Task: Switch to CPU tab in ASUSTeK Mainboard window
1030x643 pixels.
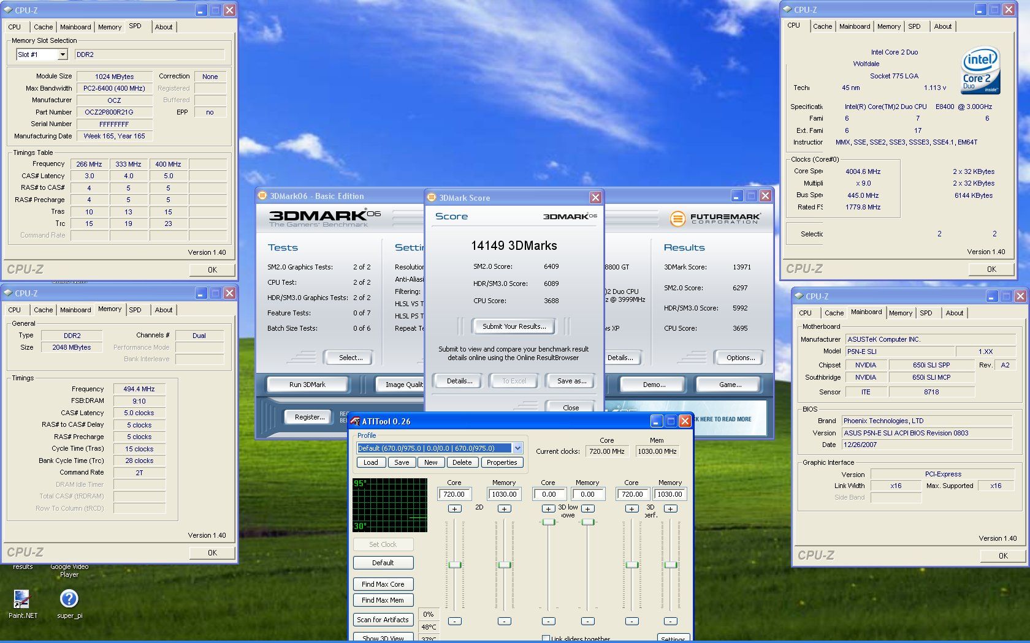Action: point(805,313)
